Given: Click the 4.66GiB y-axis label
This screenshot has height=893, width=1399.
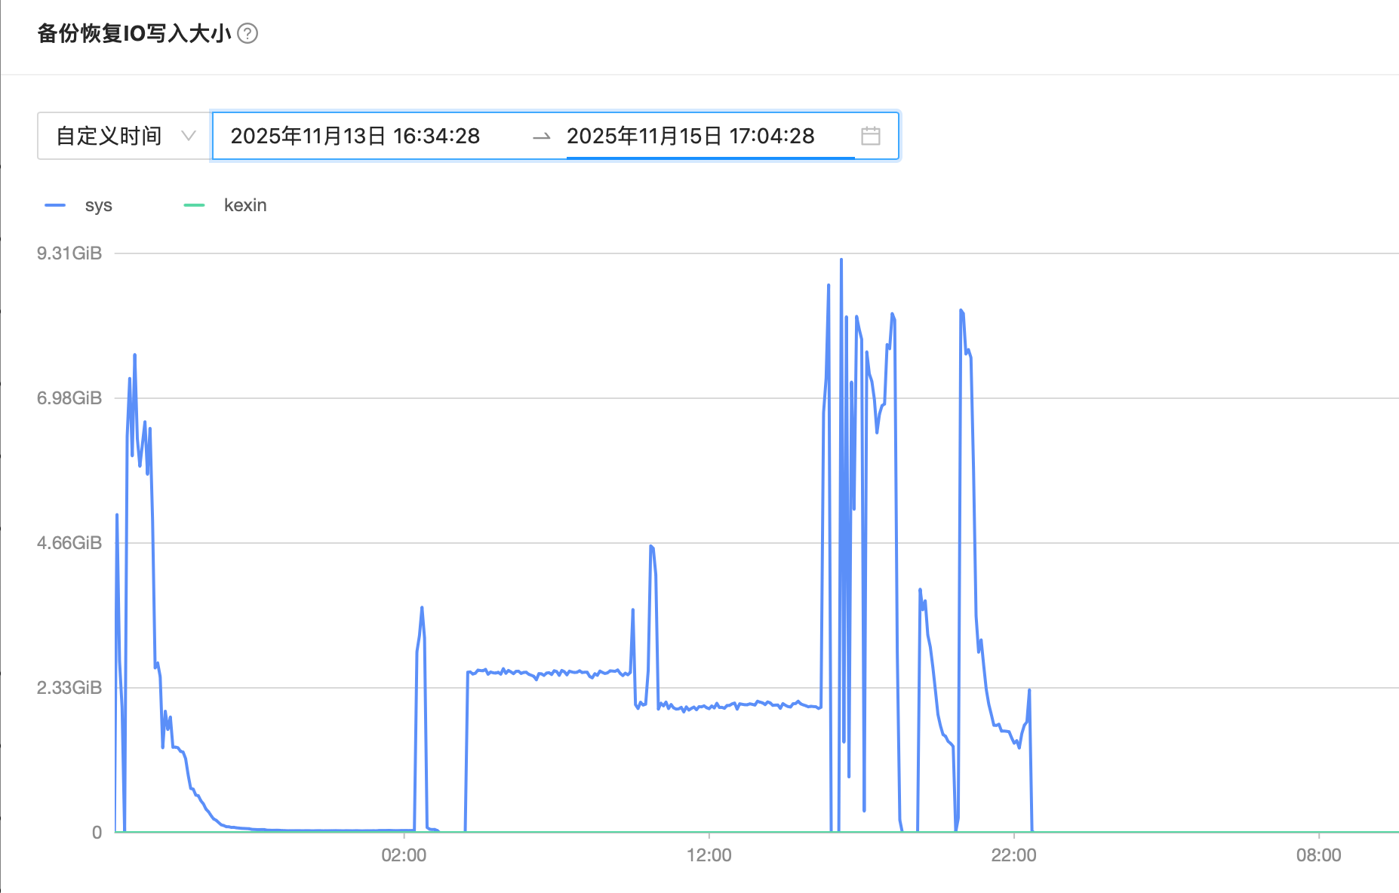Looking at the screenshot, I should click(x=69, y=543).
